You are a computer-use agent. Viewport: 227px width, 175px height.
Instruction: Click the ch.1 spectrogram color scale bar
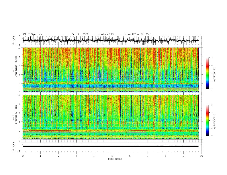[207, 73]
